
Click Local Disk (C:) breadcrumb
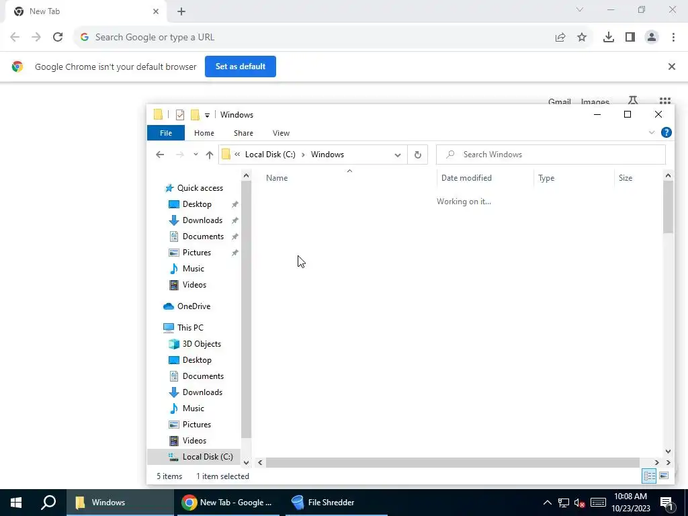pos(270,155)
